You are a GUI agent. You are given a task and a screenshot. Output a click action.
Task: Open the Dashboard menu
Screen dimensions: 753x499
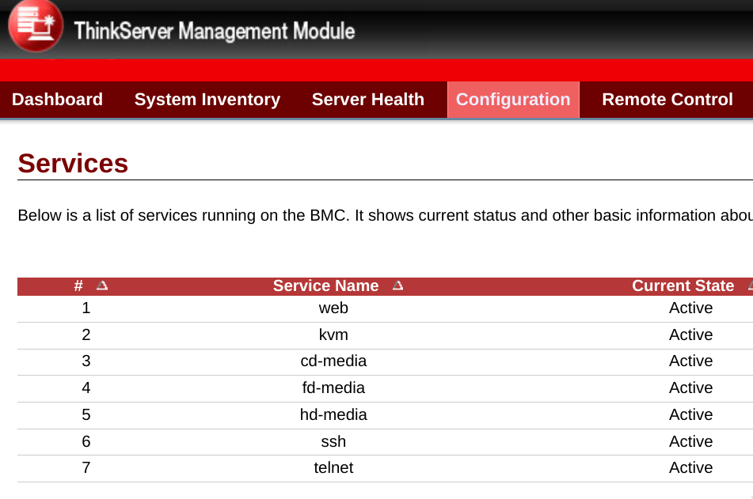coord(58,100)
